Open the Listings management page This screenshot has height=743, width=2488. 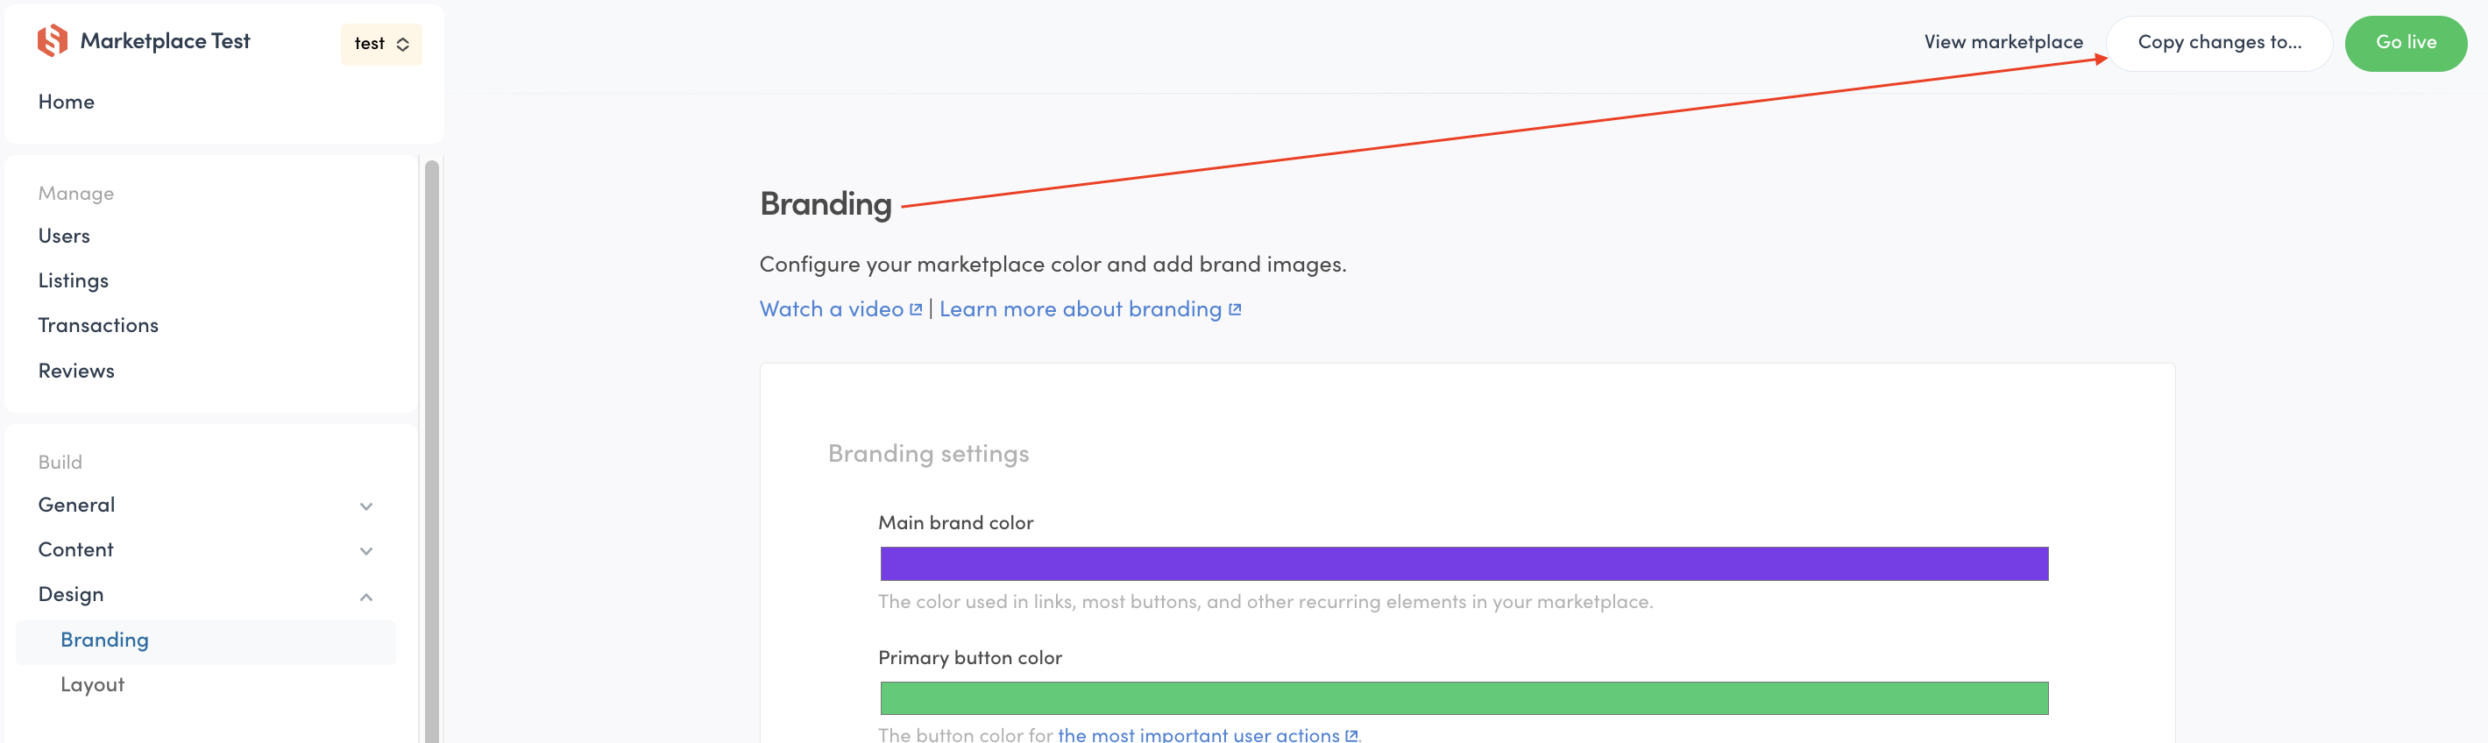point(73,280)
